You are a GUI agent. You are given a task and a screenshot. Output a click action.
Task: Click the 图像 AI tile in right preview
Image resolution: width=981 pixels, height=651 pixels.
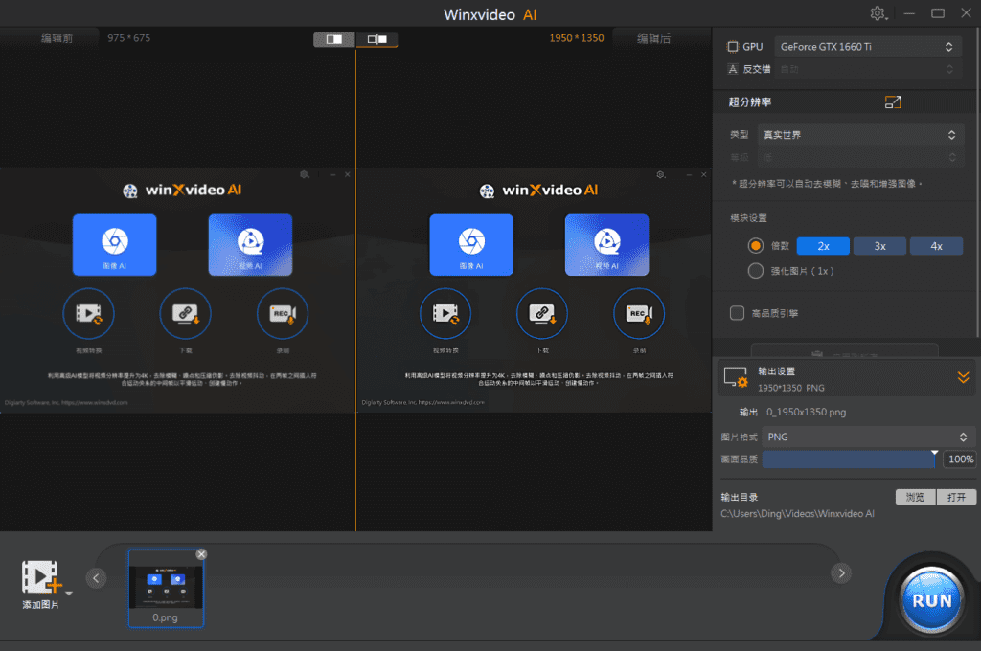point(471,244)
